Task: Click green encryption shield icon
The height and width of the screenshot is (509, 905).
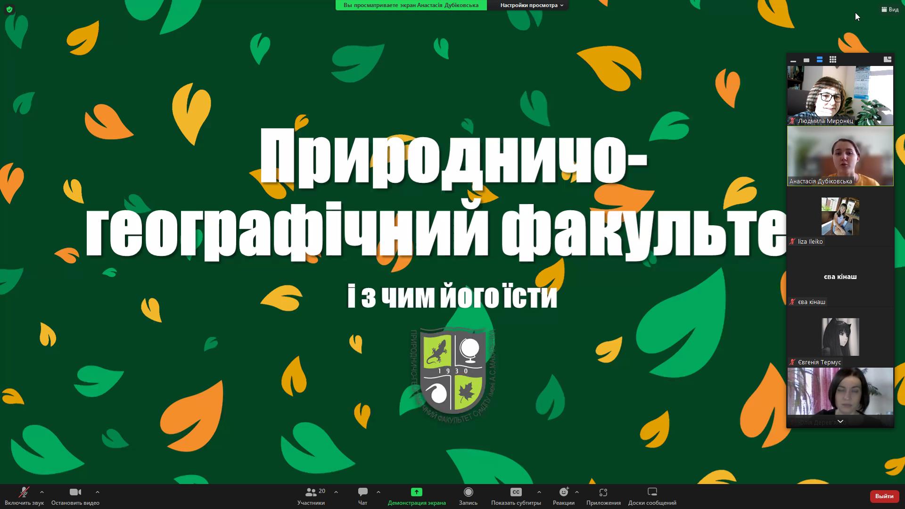Action: pyautogui.click(x=9, y=9)
